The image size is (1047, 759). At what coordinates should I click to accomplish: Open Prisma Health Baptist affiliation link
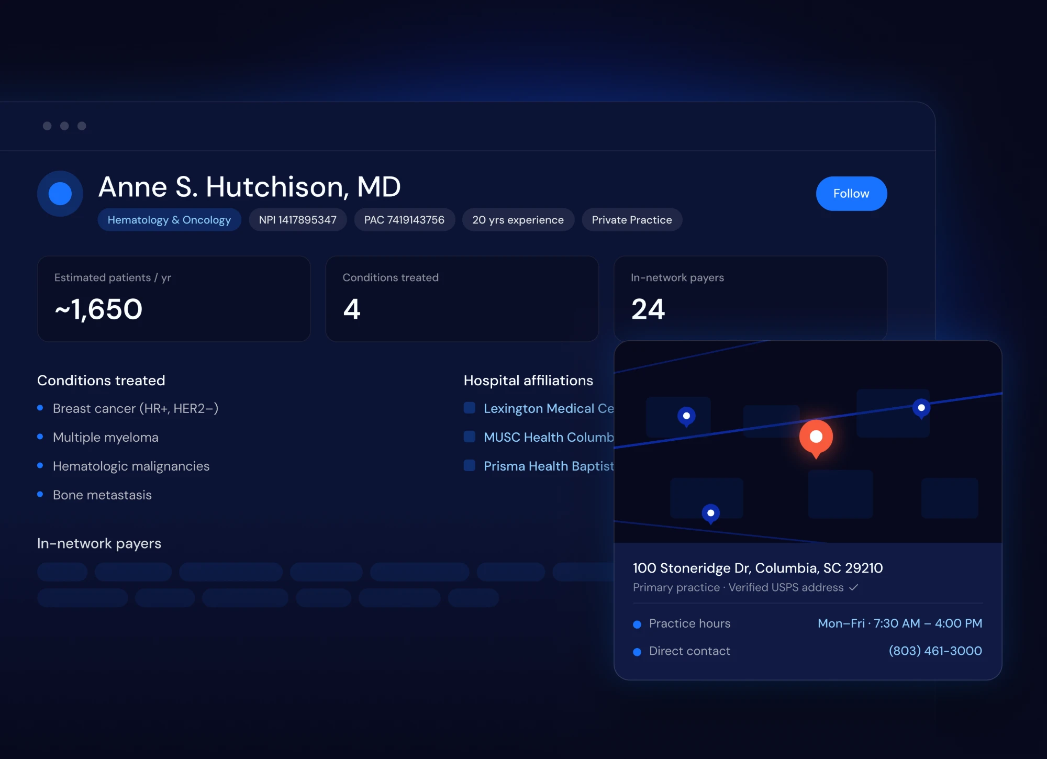point(549,466)
